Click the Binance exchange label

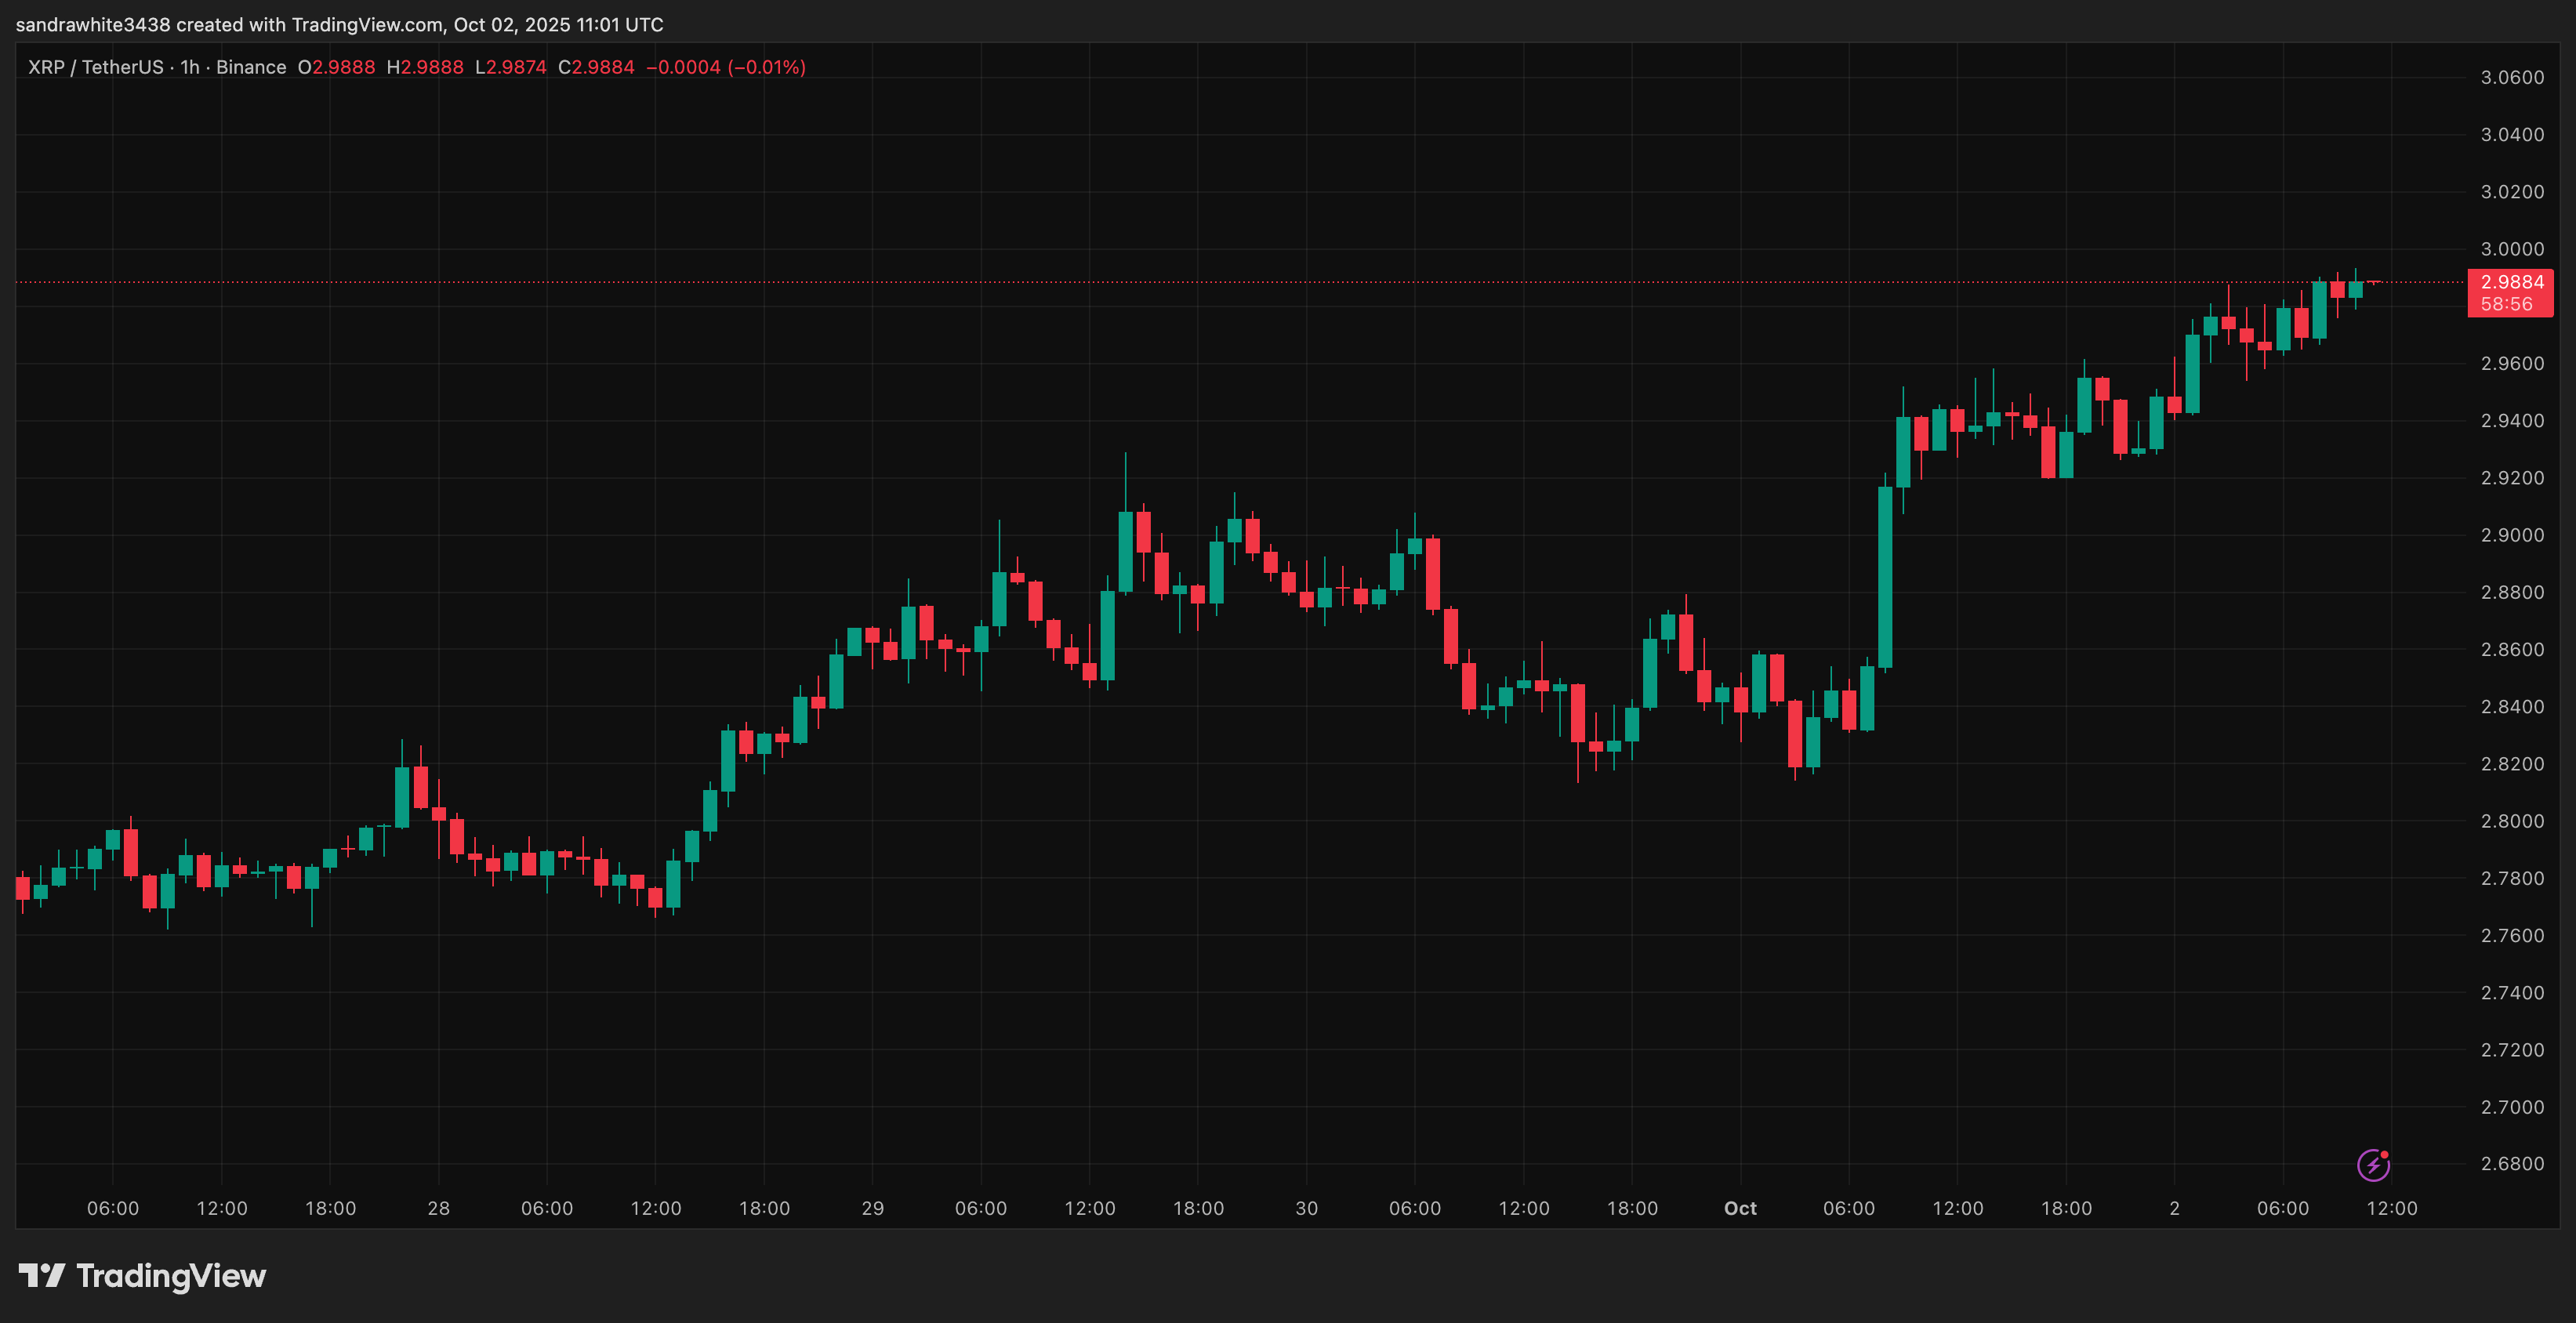[251, 67]
